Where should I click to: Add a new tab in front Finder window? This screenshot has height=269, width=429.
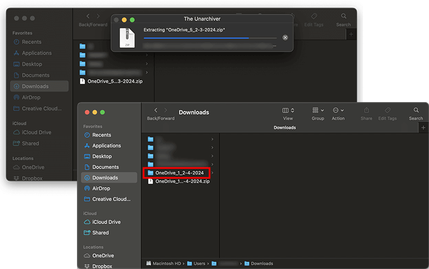pyautogui.click(x=424, y=127)
